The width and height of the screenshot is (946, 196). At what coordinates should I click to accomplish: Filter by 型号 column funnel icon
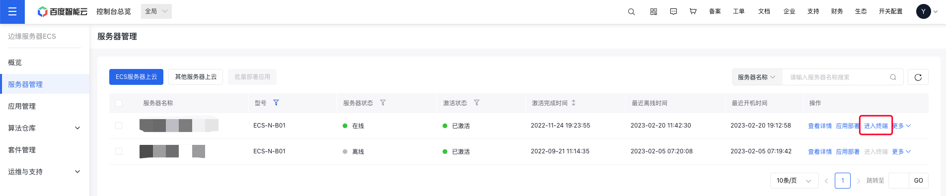coord(276,103)
